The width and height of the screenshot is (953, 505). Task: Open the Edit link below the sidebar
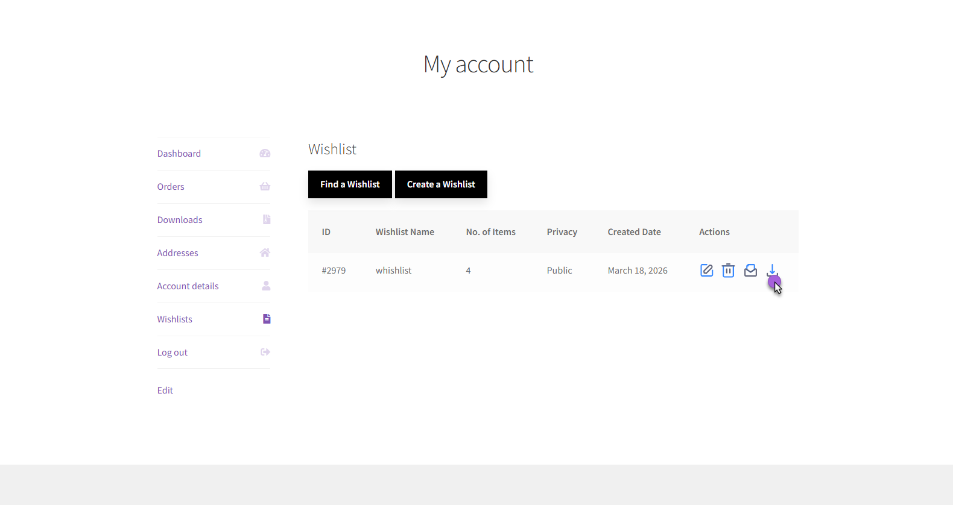[x=165, y=391]
